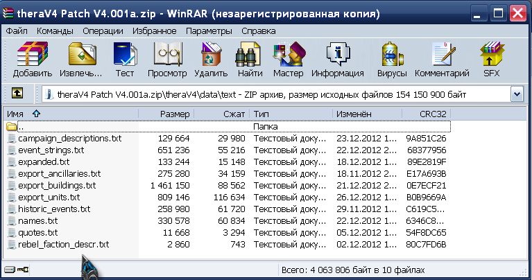Click packed size value 116 634
Screen dimensions: 532x280
(229, 198)
